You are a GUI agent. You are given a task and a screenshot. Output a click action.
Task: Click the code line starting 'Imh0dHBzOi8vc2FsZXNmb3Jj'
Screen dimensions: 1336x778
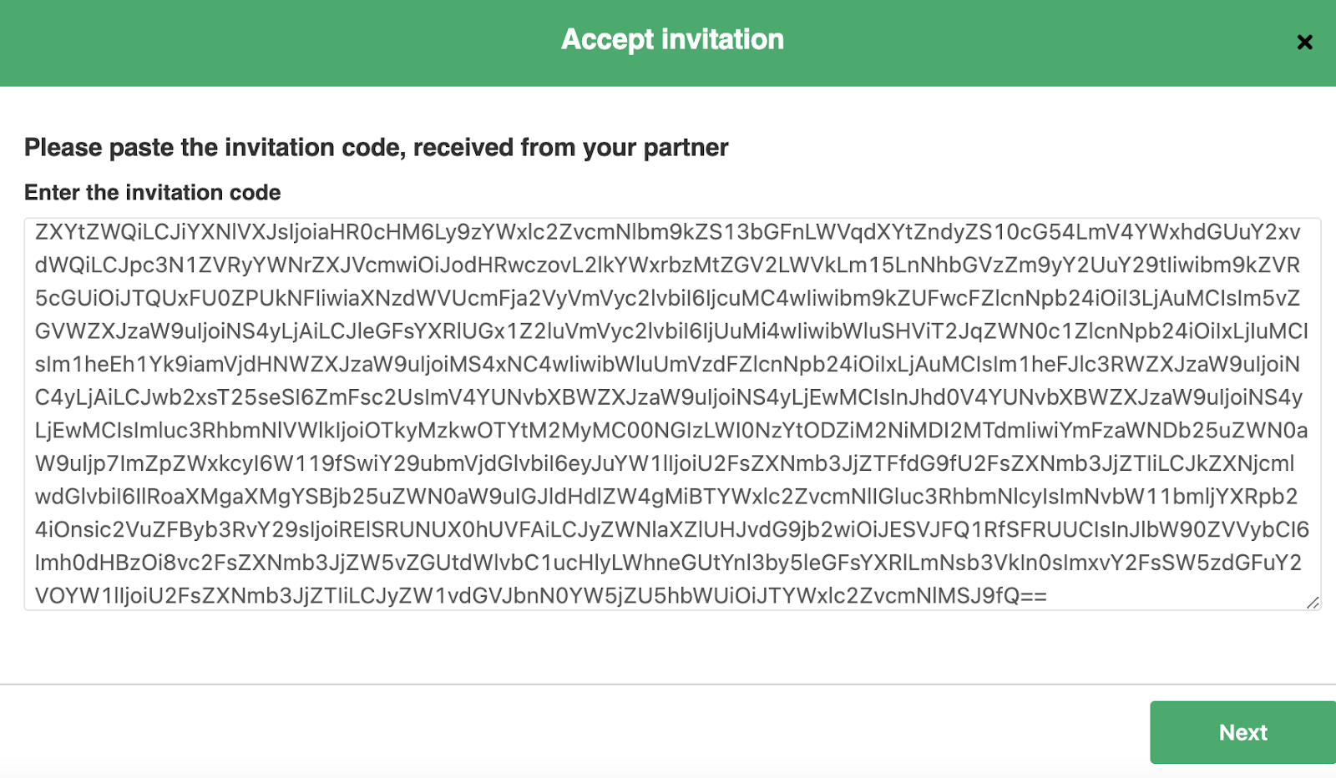pos(667,563)
